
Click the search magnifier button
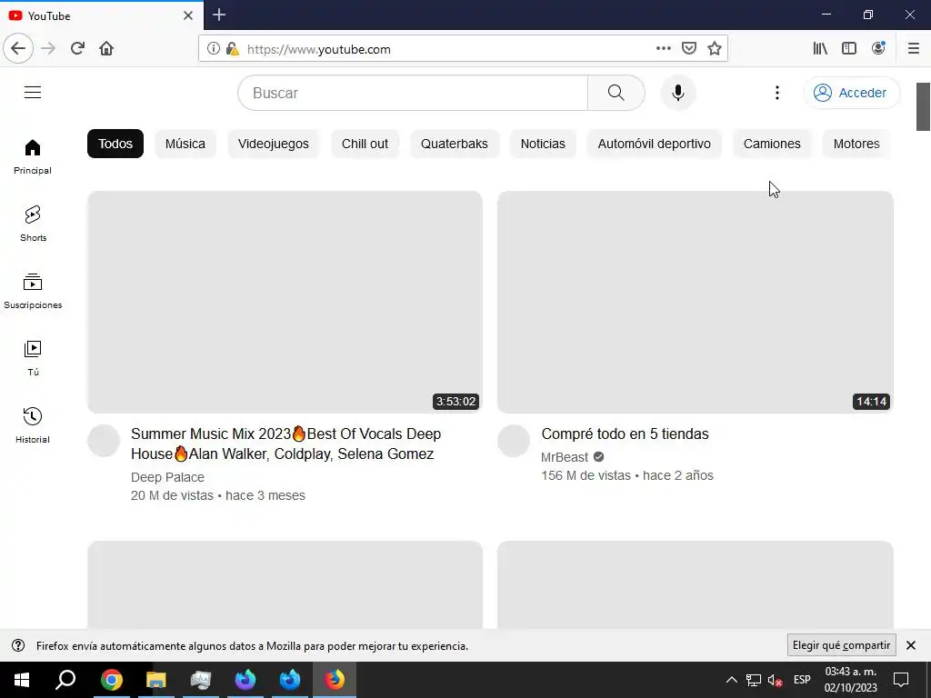click(x=616, y=93)
